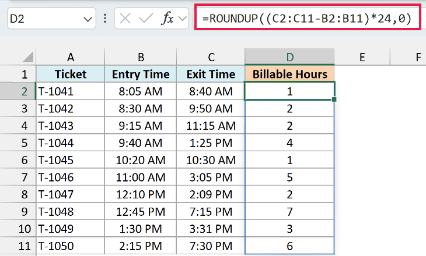Select column B header
The image size is (426, 256).
141,57
